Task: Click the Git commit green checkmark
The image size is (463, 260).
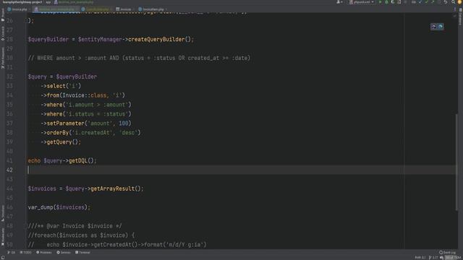Action: pyautogui.click(x=426, y=2)
